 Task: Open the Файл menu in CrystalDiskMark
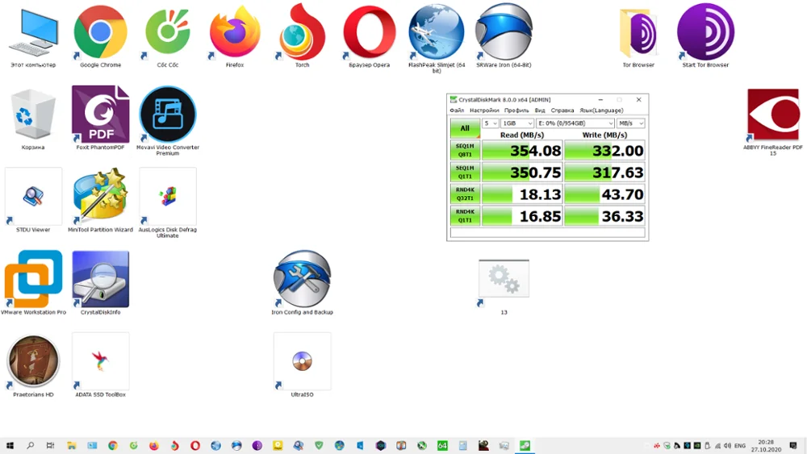pos(457,110)
